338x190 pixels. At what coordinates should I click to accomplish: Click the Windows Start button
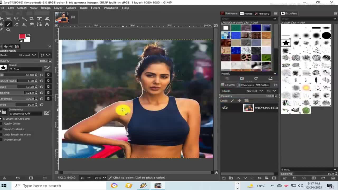(x=4, y=186)
